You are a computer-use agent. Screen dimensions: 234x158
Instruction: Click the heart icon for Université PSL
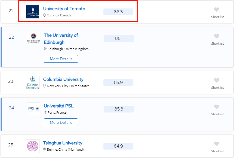pyautogui.click(x=216, y=107)
